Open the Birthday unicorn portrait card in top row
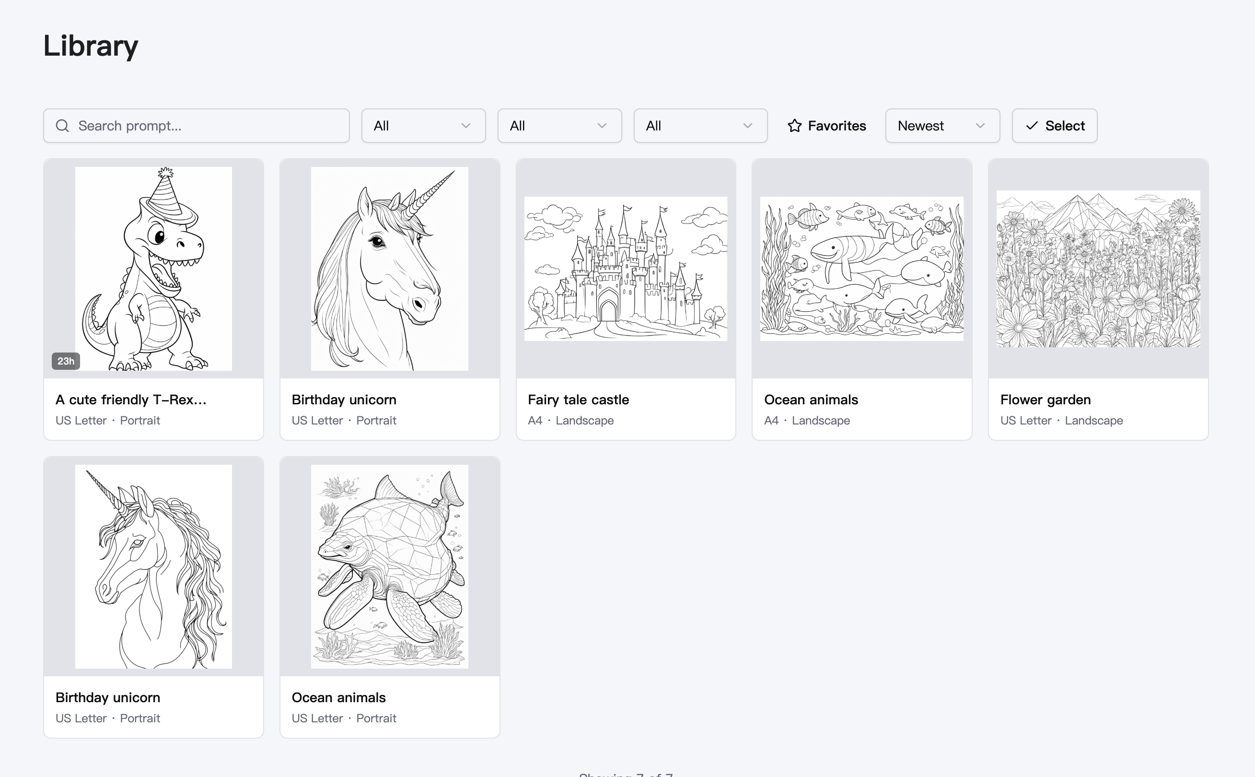The height and width of the screenshot is (777, 1255). click(x=389, y=268)
